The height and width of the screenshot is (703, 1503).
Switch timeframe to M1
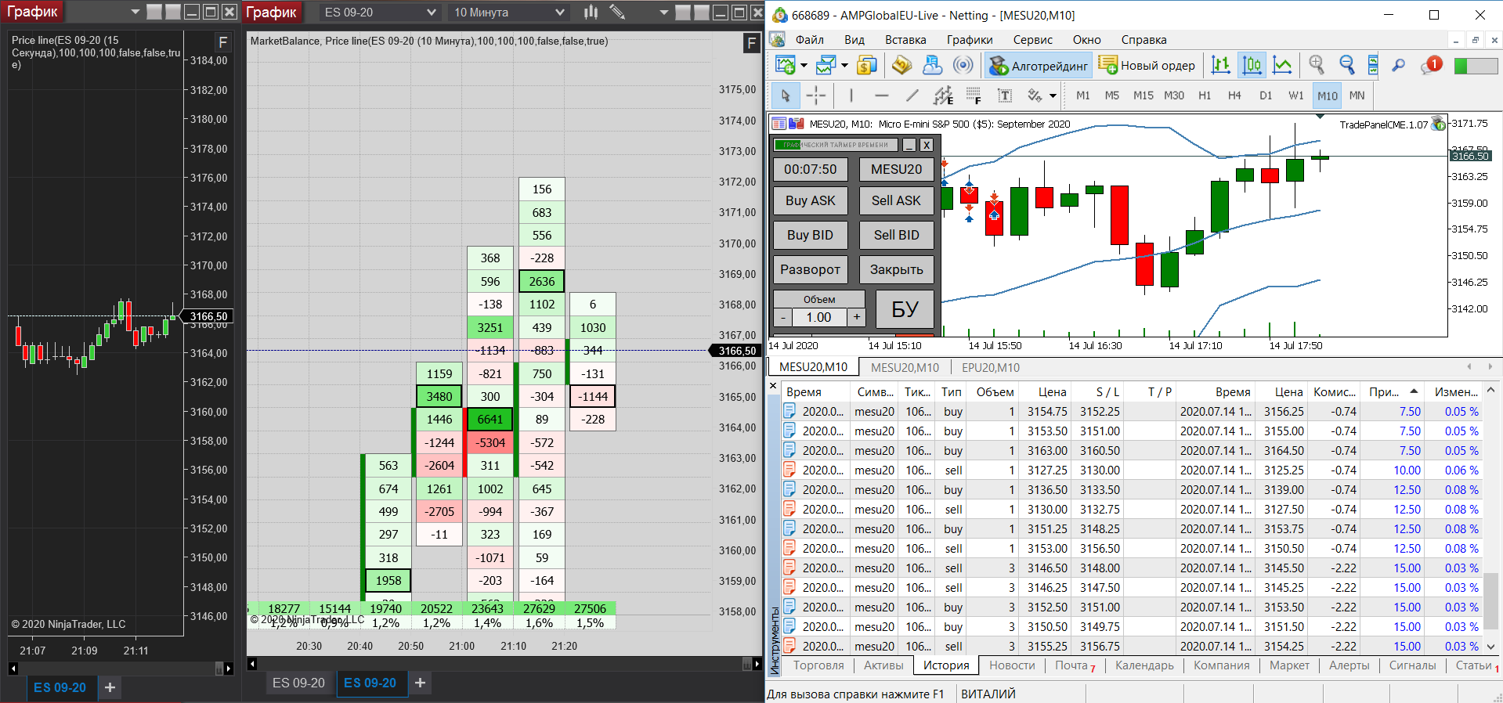click(1083, 96)
